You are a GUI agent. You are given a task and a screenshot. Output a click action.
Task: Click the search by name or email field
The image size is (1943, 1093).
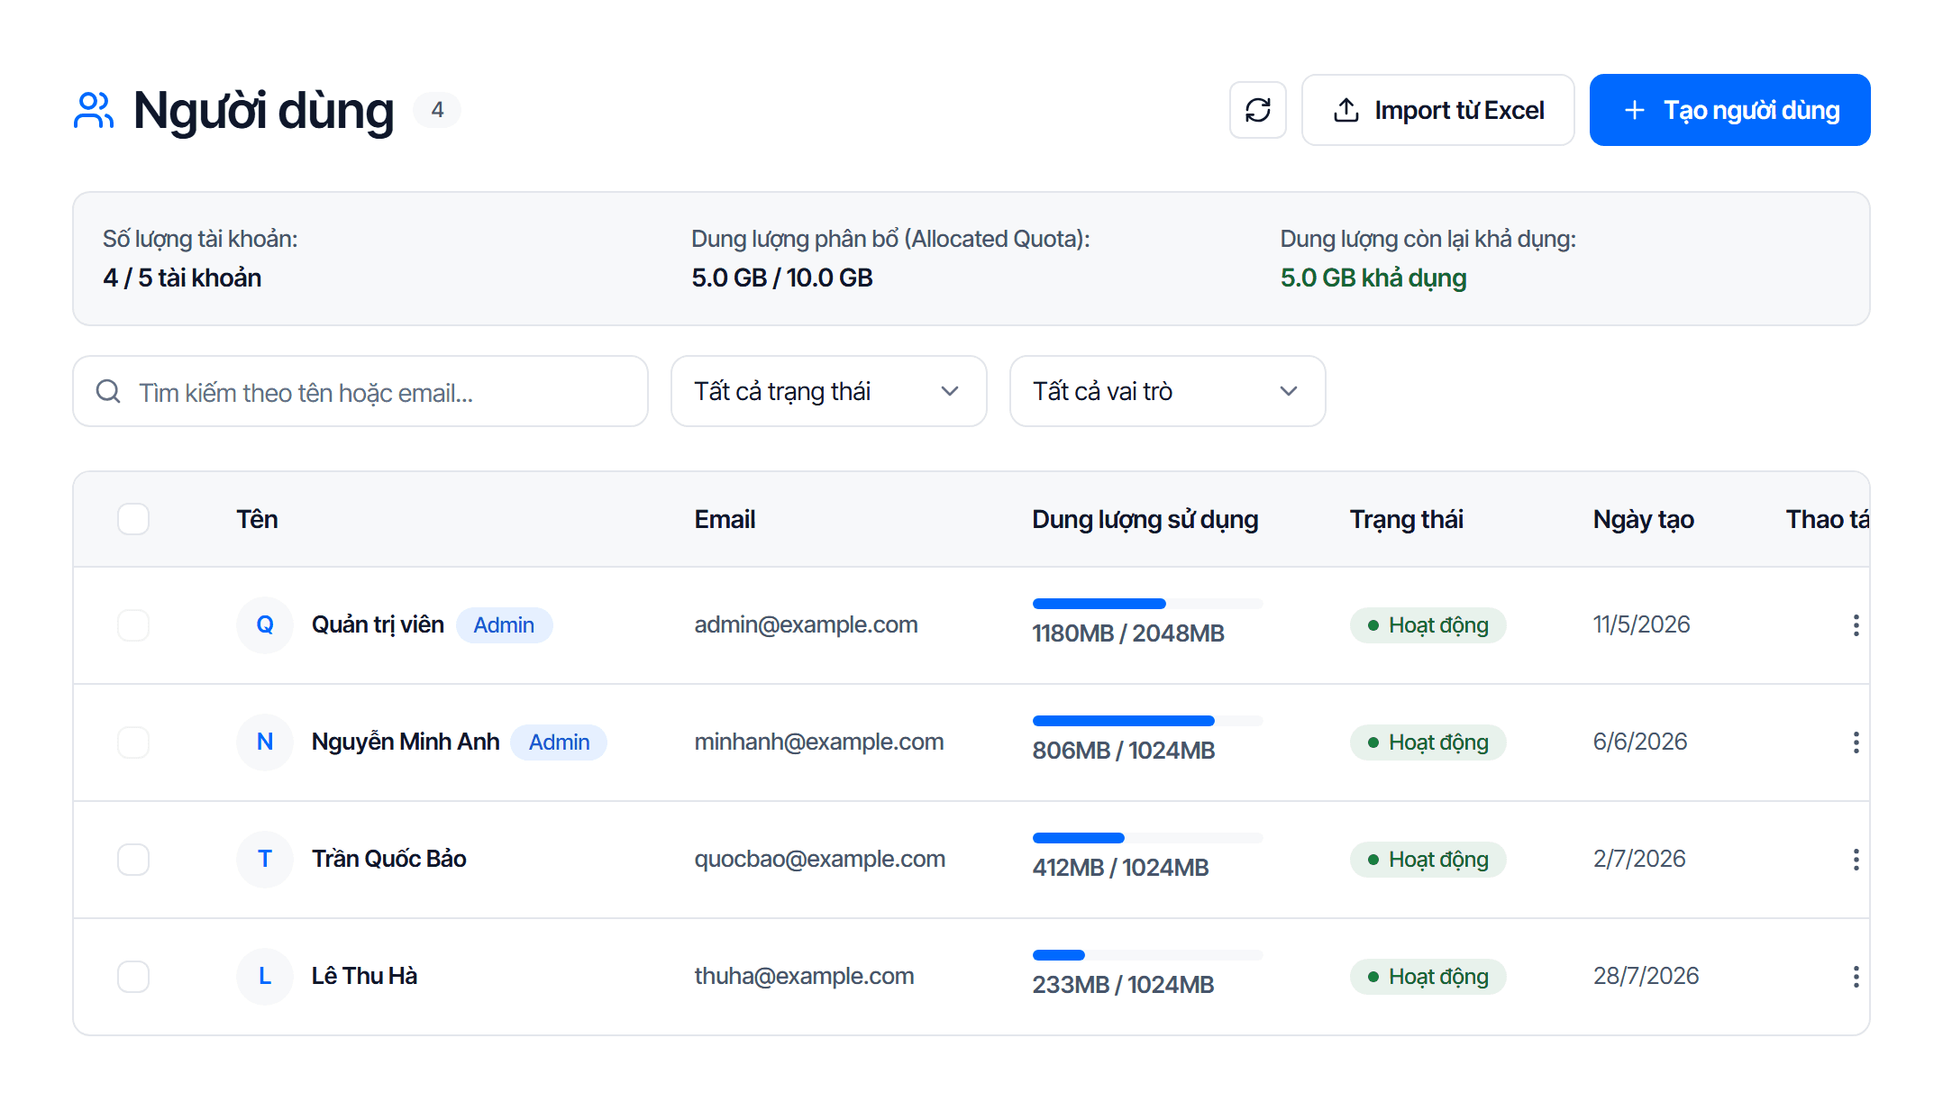tap(360, 391)
